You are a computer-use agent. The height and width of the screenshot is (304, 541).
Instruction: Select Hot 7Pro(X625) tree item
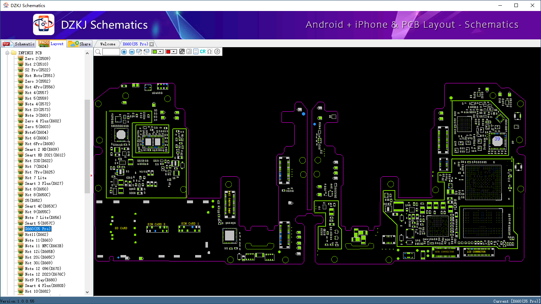click(x=40, y=172)
